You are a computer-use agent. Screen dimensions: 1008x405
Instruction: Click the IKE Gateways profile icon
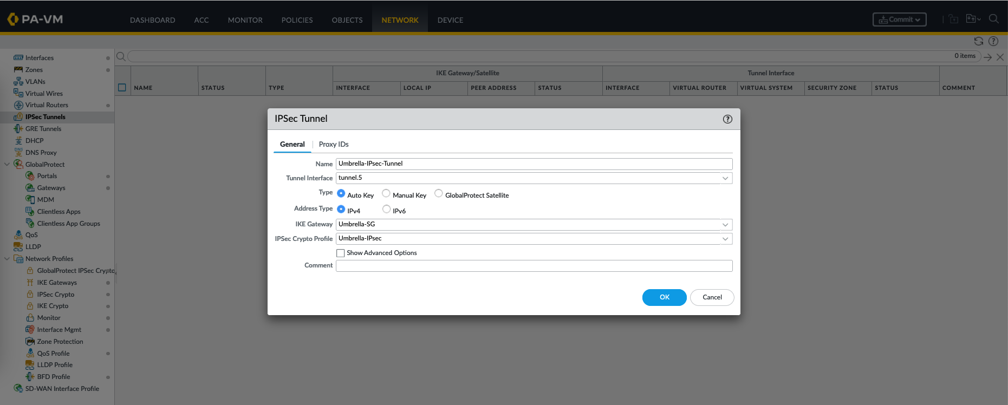point(30,283)
